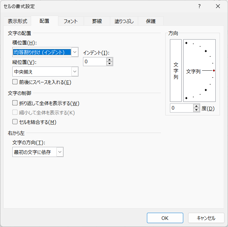
Task: Decrease degrees with the down spinner arrow
Action: (x=197, y=110)
